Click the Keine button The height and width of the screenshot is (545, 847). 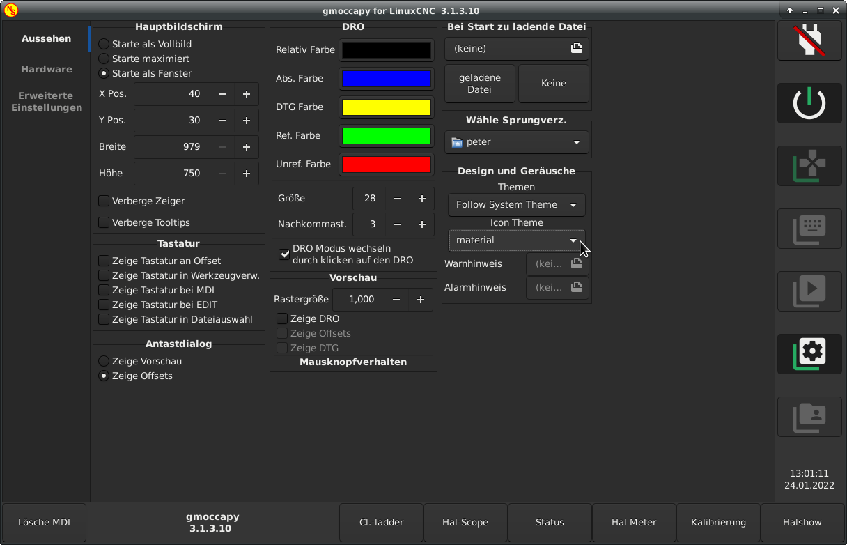tap(554, 84)
